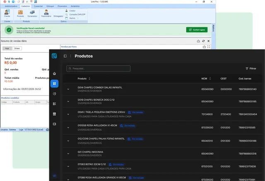Open the Filtrar filter button
Viewport: 265px width, 181px height.
(x=251, y=68)
